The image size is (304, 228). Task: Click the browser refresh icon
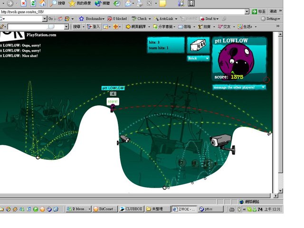33,3
